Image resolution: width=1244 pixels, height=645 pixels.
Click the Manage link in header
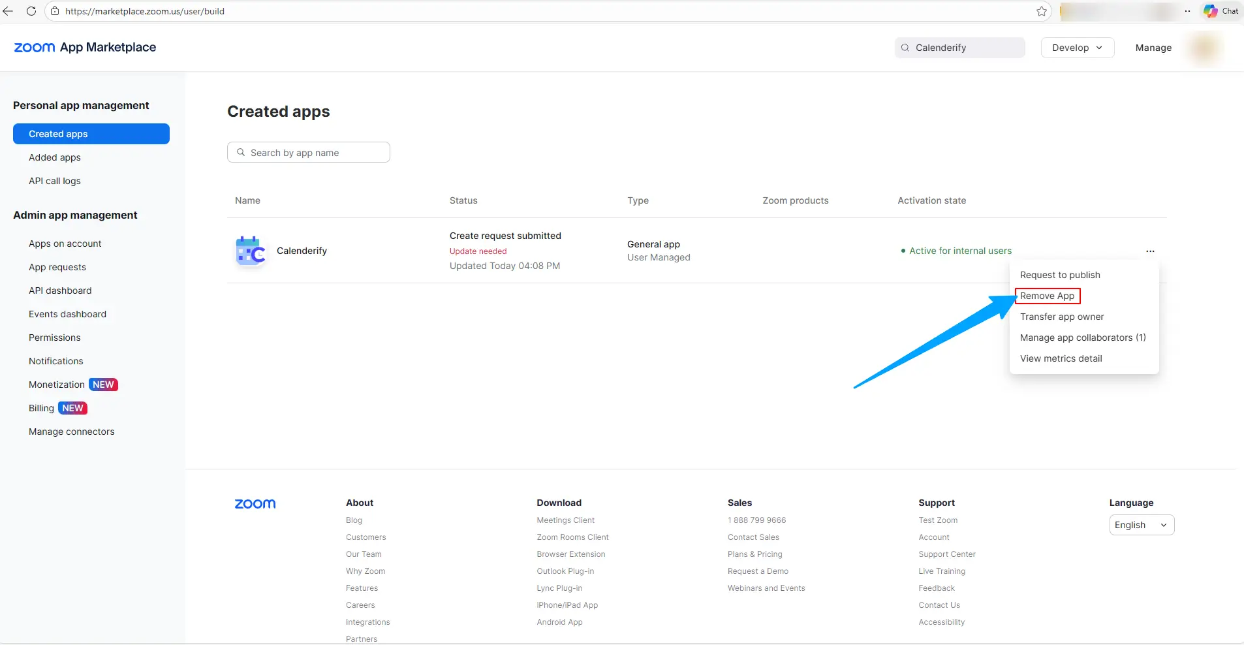[x=1153, y=48]
